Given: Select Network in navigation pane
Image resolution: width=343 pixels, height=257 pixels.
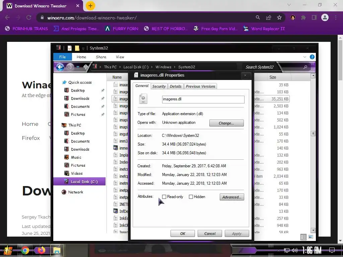Looking at the screenshot, I should coord(75,192).
